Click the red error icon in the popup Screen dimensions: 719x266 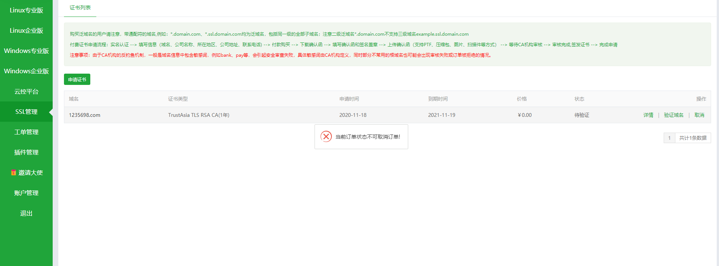[x=326, y=136]
